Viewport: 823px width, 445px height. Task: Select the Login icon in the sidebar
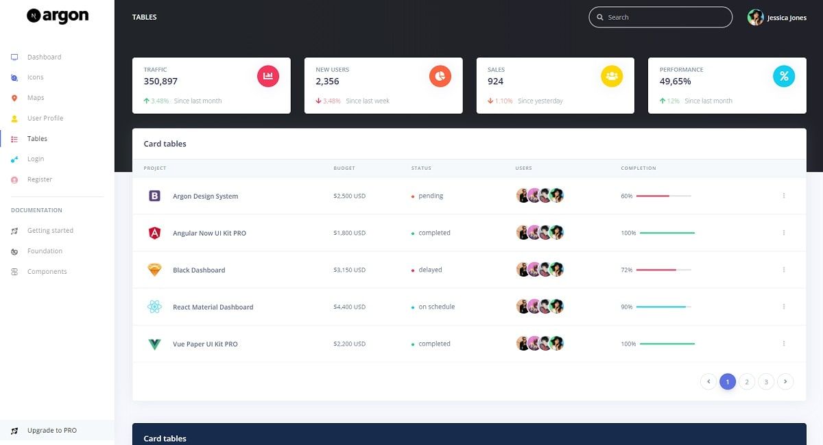pyautogui.click(x=14, y=159)
